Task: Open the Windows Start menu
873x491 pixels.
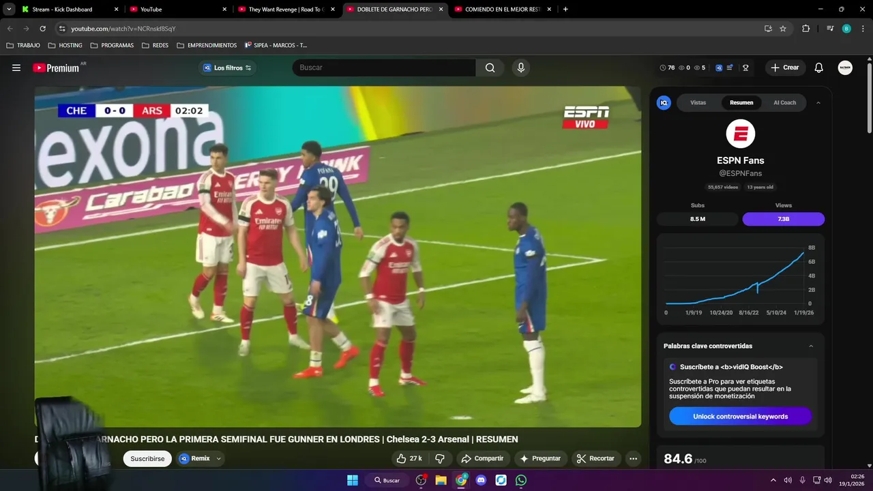Action: pos(353,480)
